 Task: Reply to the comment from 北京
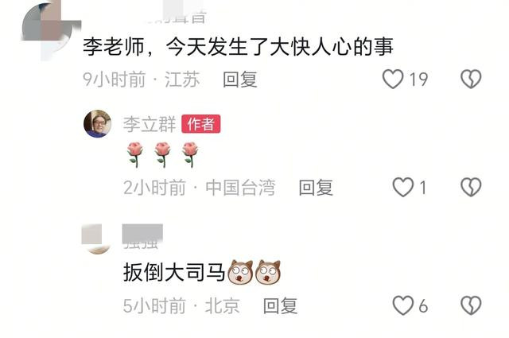[x=281, y=305]
